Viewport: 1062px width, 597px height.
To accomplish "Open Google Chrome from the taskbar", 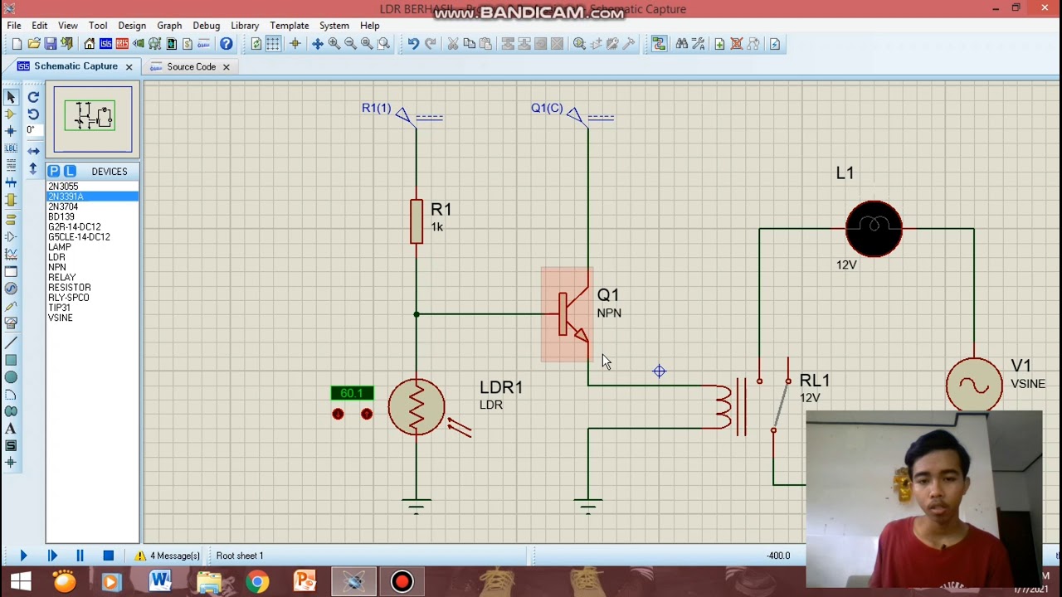I will tap(257, 582).
